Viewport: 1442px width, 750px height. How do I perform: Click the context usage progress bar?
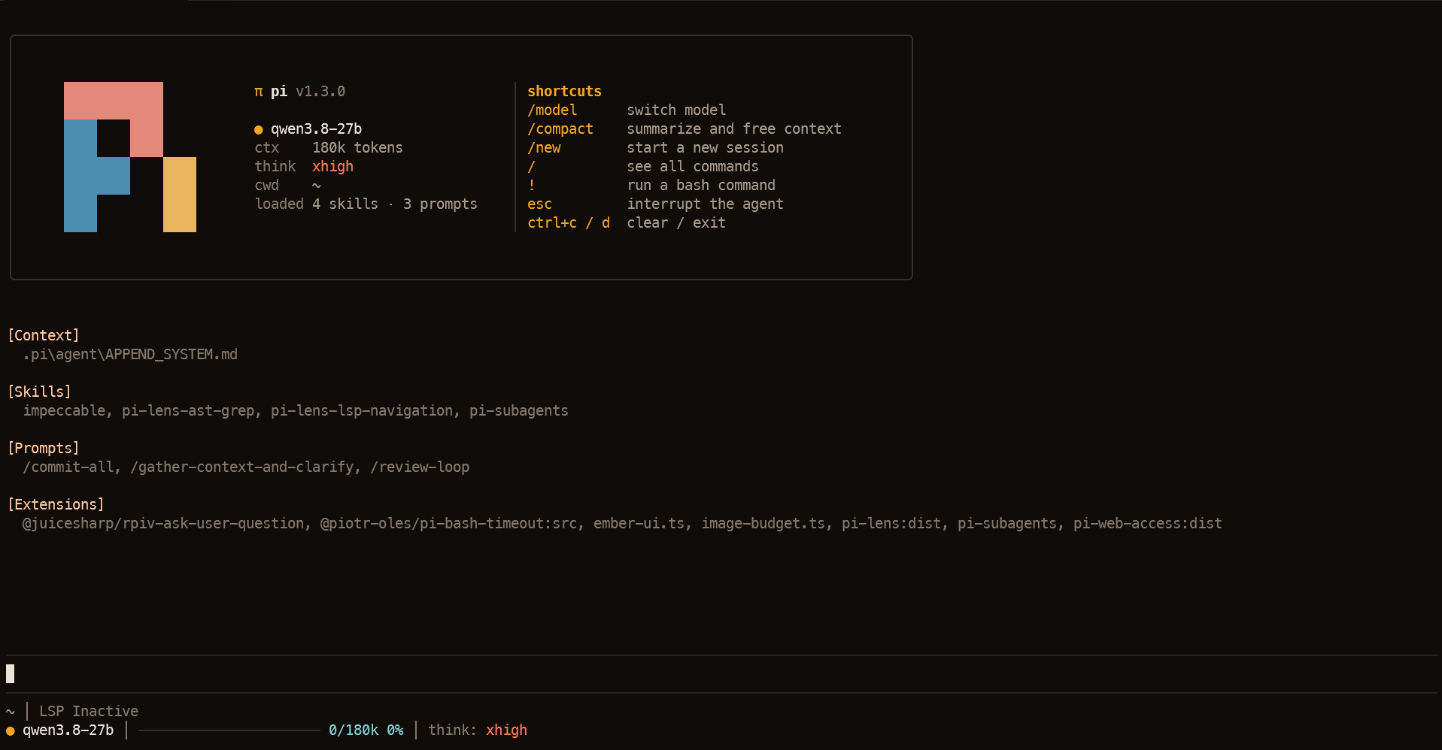(x=229, y=730)
